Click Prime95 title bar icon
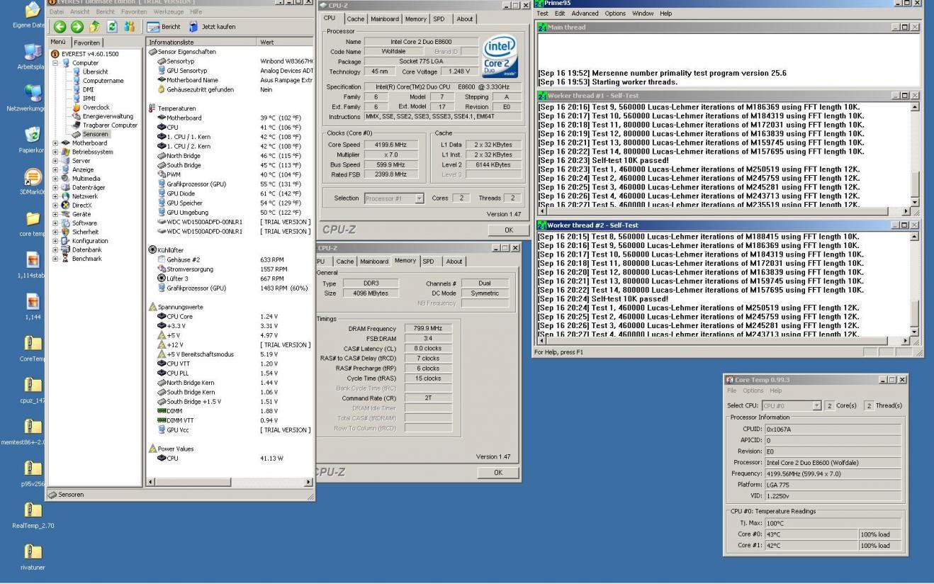Image resolution: width=934 pixels, height=584 pixels. click(539, 4)
